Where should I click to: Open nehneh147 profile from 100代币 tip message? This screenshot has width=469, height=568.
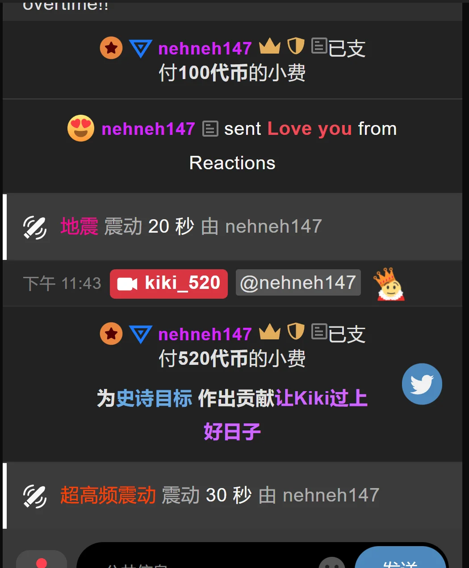pos(205,48)
